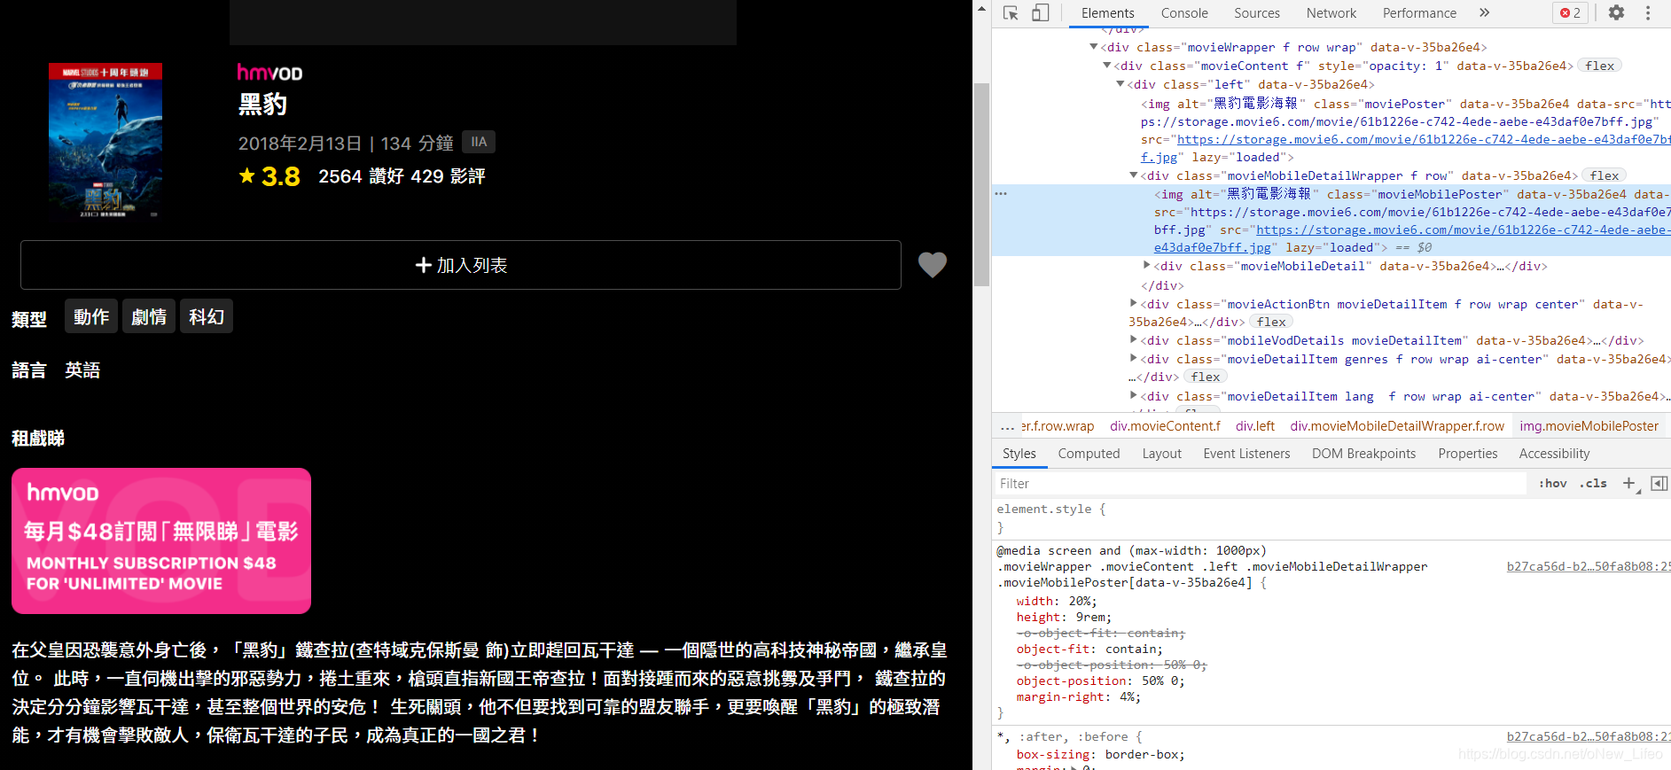The width and height of the screenshot is (1671, 770).
Task: Click flex badge on genres node
Action: [x=1206, y=377]
